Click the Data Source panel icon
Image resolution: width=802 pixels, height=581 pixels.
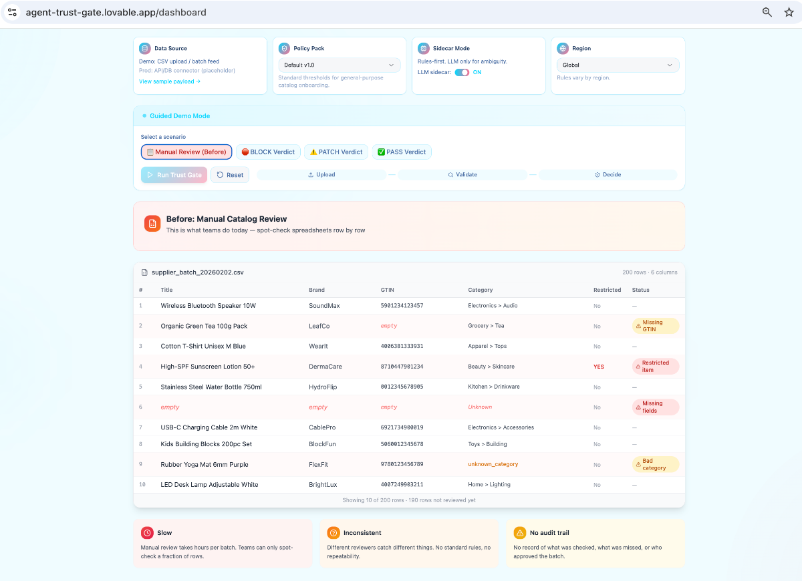coord(145,48)
